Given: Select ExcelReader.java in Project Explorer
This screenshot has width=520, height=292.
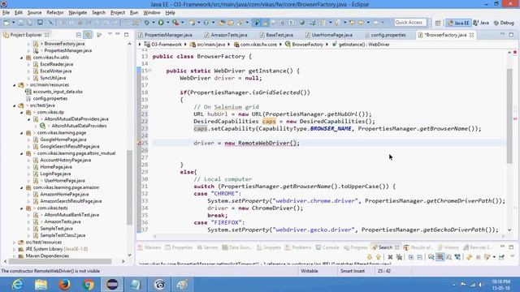Looking at the screenshot, I should tap(56, 64).
